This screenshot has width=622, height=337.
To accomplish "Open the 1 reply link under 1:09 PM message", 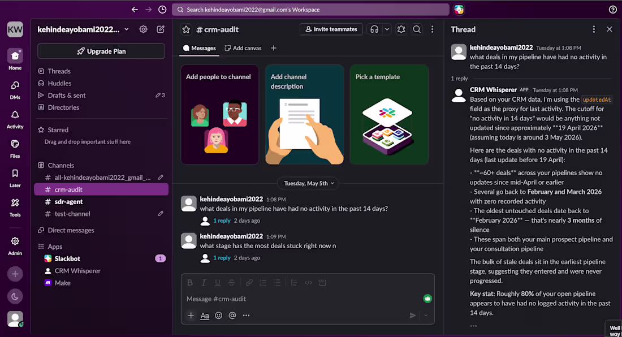I will click(x=222, y=258).
